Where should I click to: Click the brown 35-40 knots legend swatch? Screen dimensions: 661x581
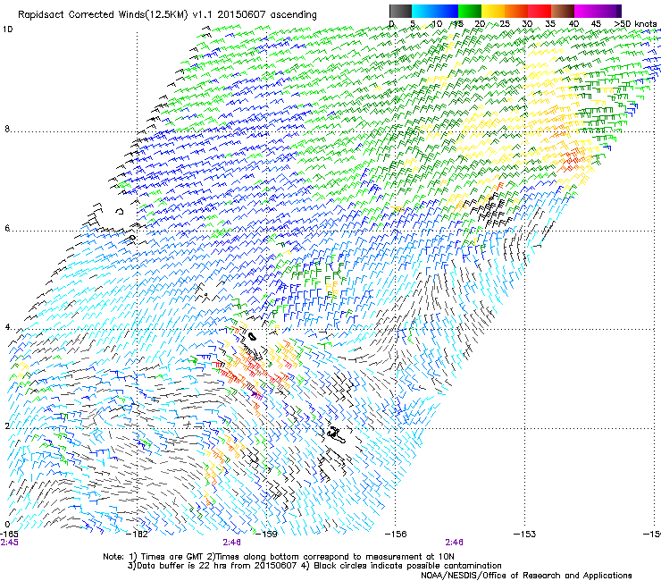[563, 11]
